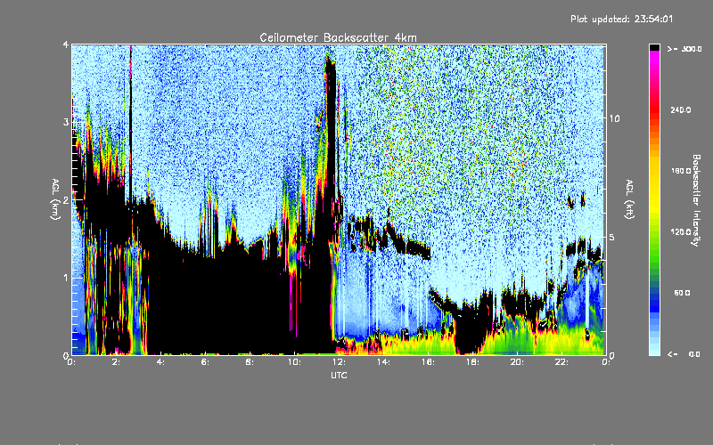Image resolution: width=713 pixels, height=445 pixels.
Task: Click the '>= 300.0' colorbar maximum label
Action: coord(684,49)
